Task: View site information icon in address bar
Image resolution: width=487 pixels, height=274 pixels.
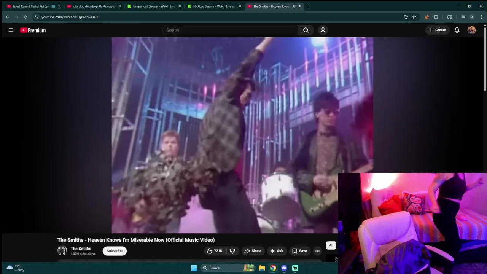Action: click(36, 17)
